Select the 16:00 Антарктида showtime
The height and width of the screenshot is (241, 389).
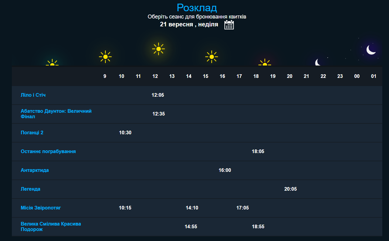pos(225,170)
